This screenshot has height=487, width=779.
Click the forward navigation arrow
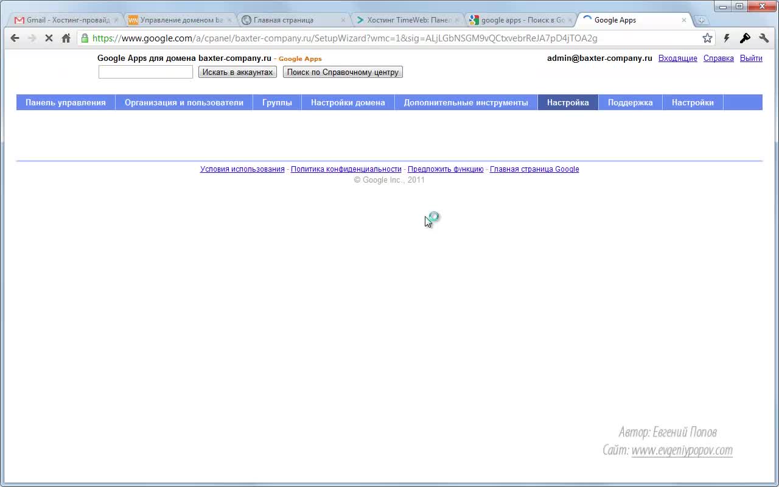pos(32,38)
